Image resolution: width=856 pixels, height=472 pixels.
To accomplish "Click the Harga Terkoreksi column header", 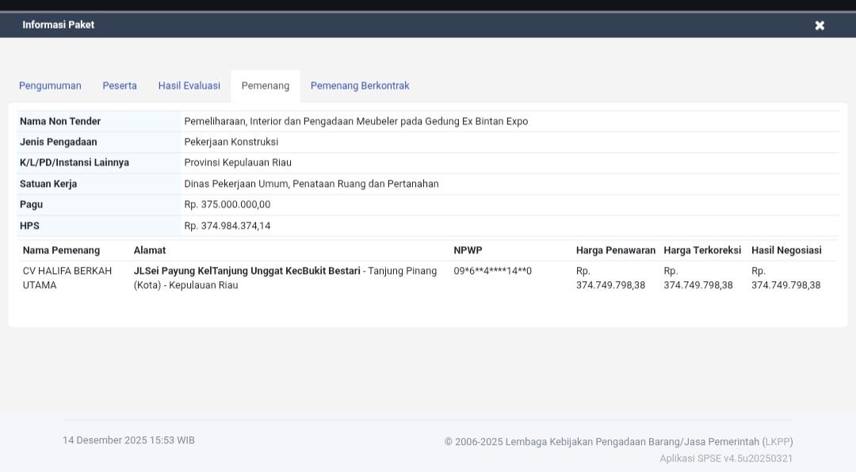I will (x=702, y=250).
